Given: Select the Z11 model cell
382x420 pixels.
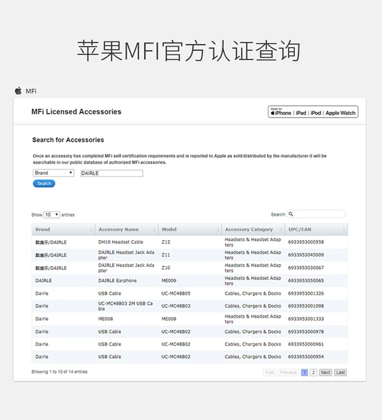Looking at the screenshot, I should click(x=166, y=255).
